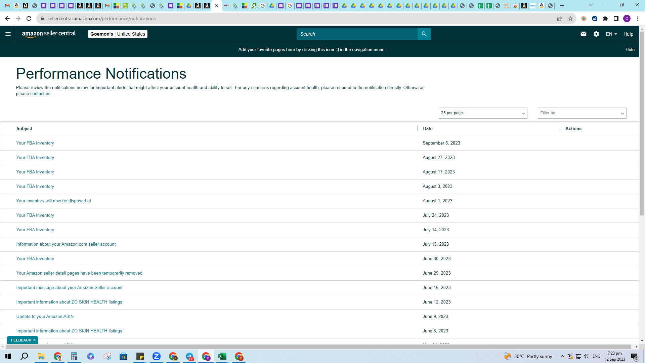
Task: Expand the Filter by dropdown
Action: [x=582, y=113]
